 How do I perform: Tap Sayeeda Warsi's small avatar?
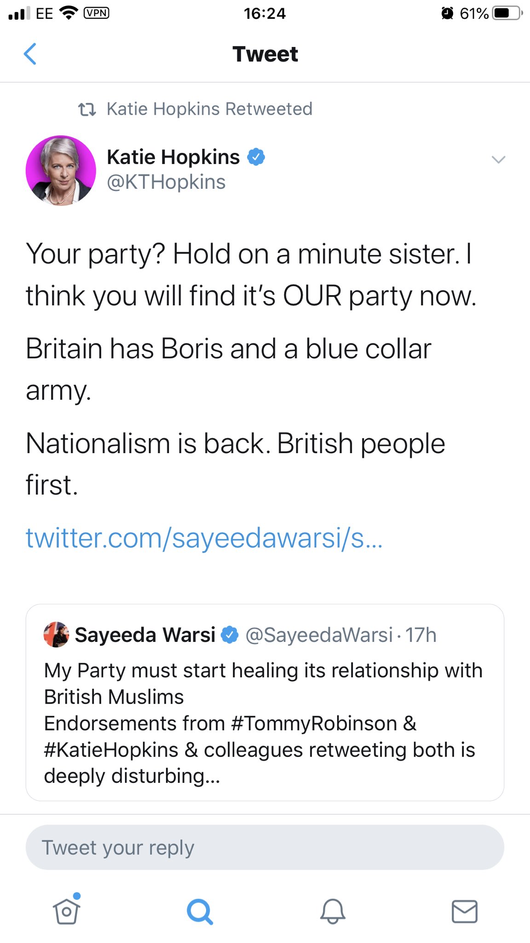[56, 634]
